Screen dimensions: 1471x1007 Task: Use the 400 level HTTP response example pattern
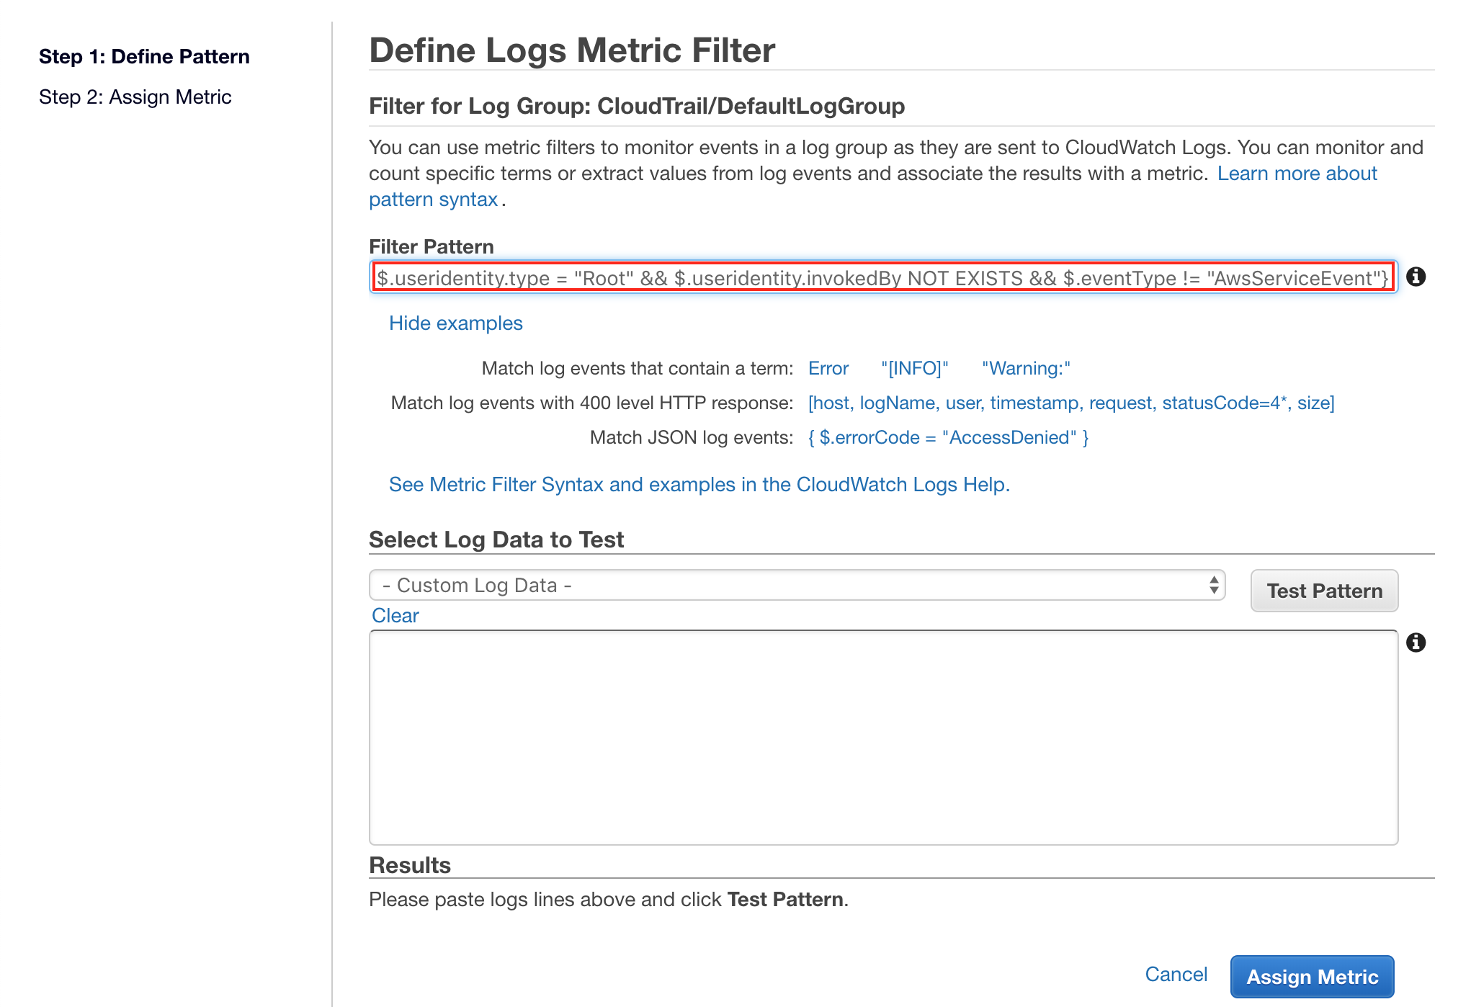(1070, 403)
